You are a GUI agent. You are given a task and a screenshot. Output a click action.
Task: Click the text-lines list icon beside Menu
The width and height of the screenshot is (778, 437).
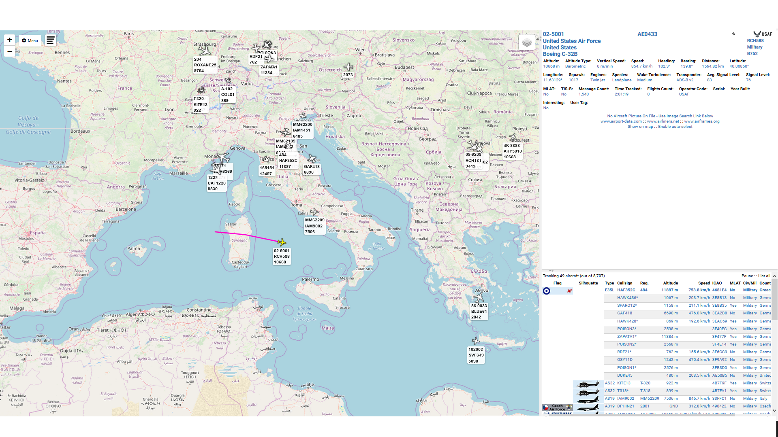pos(50,40)
